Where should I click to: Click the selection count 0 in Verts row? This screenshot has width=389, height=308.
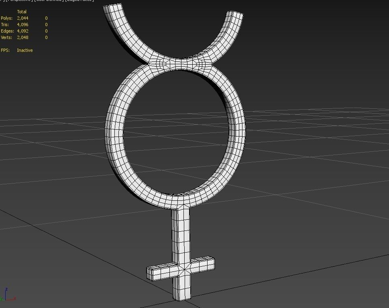point(47,37)
